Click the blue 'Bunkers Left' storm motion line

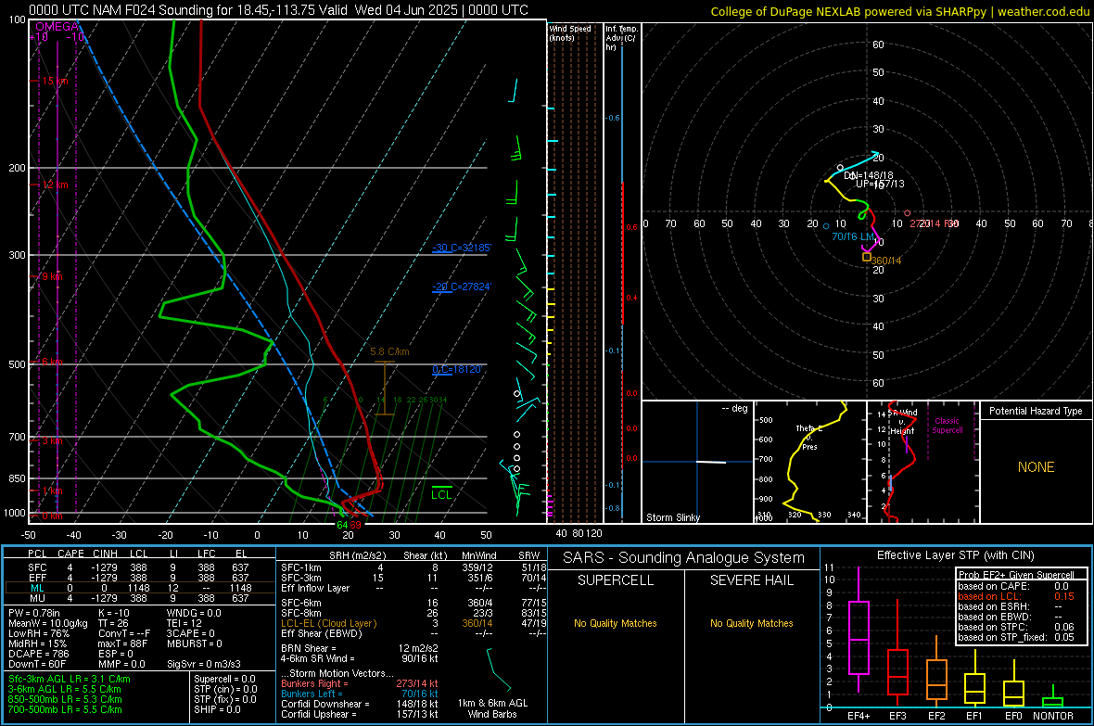point(360,694)
